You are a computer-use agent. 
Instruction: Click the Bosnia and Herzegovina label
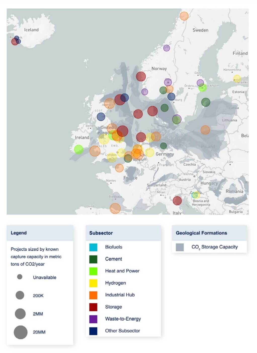coord(201,203)
